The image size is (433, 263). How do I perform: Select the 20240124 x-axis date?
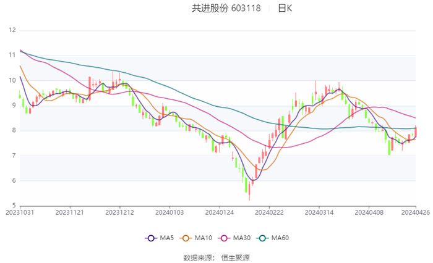tap(219, 211)
